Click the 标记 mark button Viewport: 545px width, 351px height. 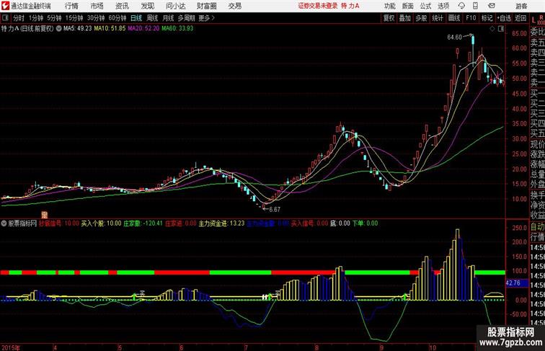point(487,18)
